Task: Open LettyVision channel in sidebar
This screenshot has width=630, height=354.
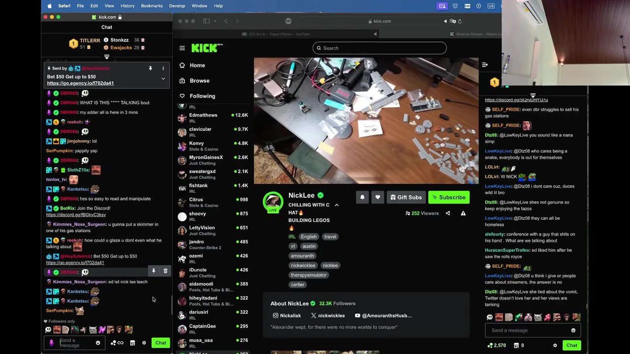Action: pos(213,231)
